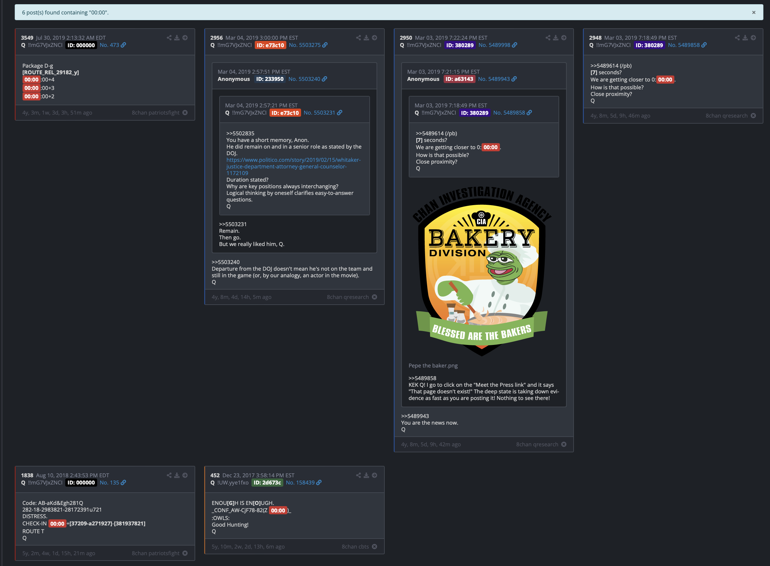The width and height of the screenshot is (770, 566).
Task: Click highlighted 00:00 before ':00+4'
Action: coord(32,79)
